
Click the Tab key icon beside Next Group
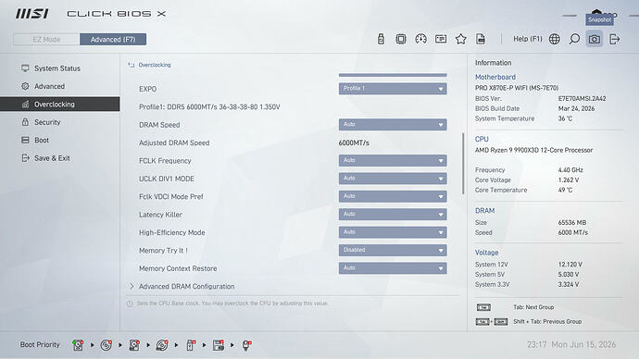click(x=483, y=307)
